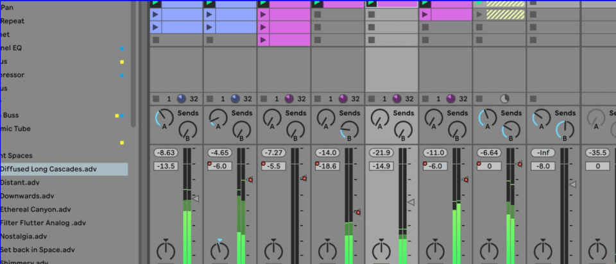Click Send B knob on the -14.0 track
Screen dimensions: 616x264
pyautogui.click(x=349, y=130)
